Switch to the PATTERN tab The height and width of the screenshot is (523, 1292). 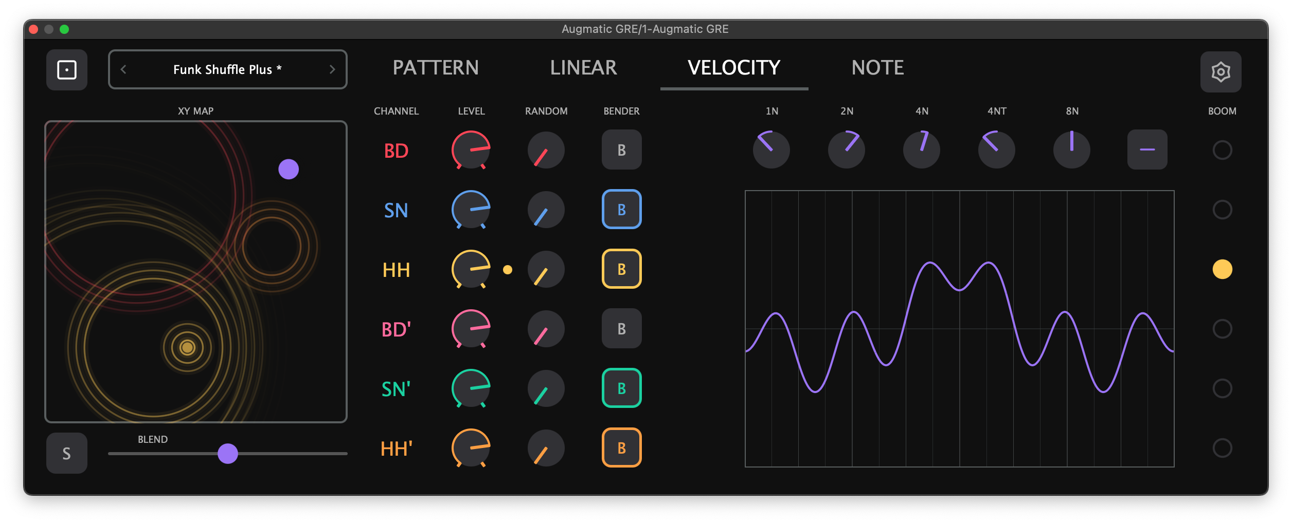click(436, 67)
